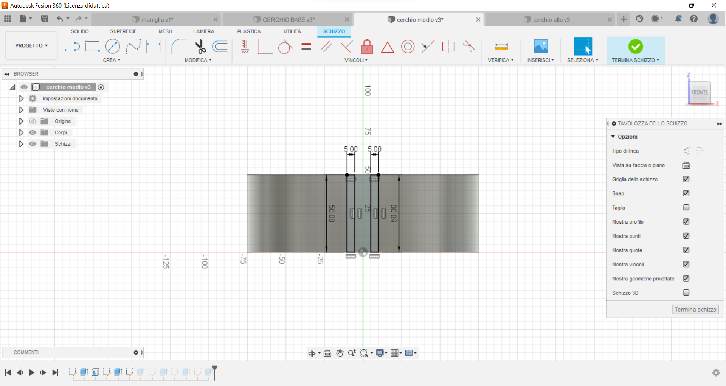This screenshot has width=726, height=386.
Task: Apply the Fix/UnFix lock constraint
Action: coord(367,46)
